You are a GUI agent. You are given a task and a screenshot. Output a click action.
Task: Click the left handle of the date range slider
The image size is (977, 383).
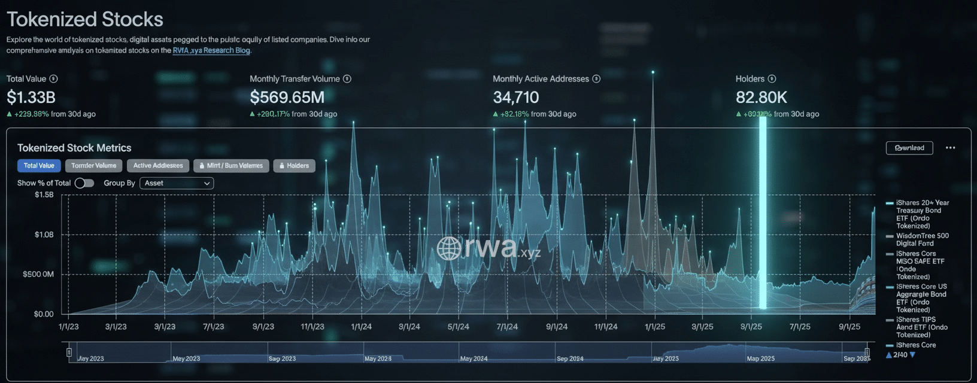pyautogui.click(x=69, y=352)
